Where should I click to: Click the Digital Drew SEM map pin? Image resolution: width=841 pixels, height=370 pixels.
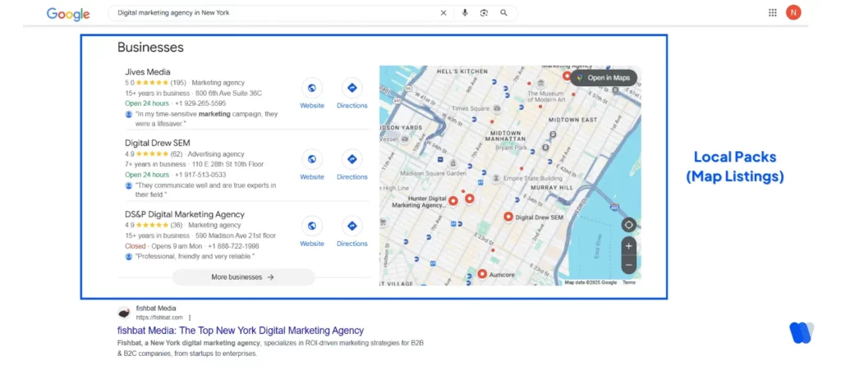click(x=508, y=217)
